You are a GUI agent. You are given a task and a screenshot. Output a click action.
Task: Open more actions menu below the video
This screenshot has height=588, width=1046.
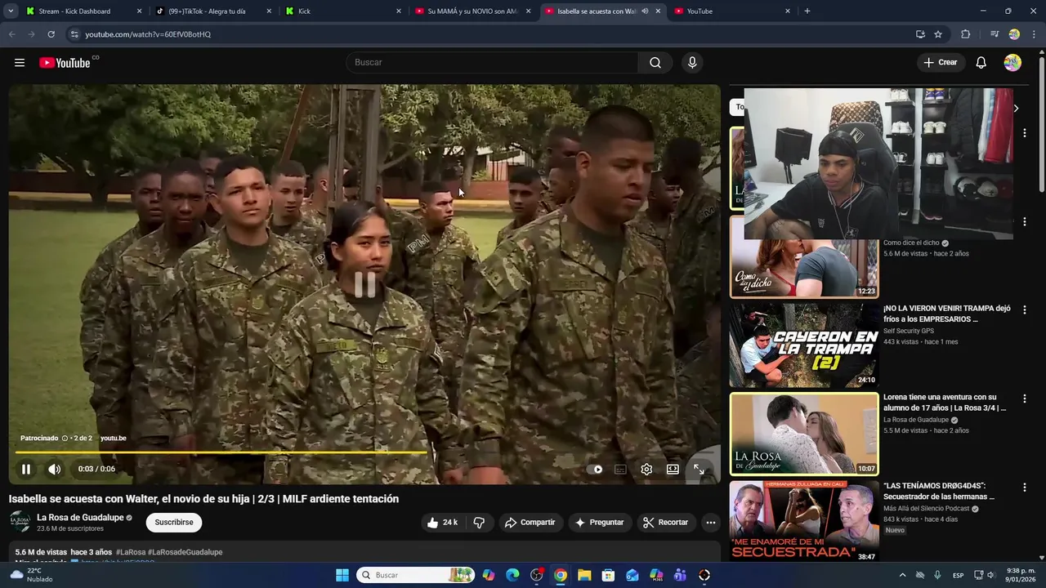pos(711,523)
